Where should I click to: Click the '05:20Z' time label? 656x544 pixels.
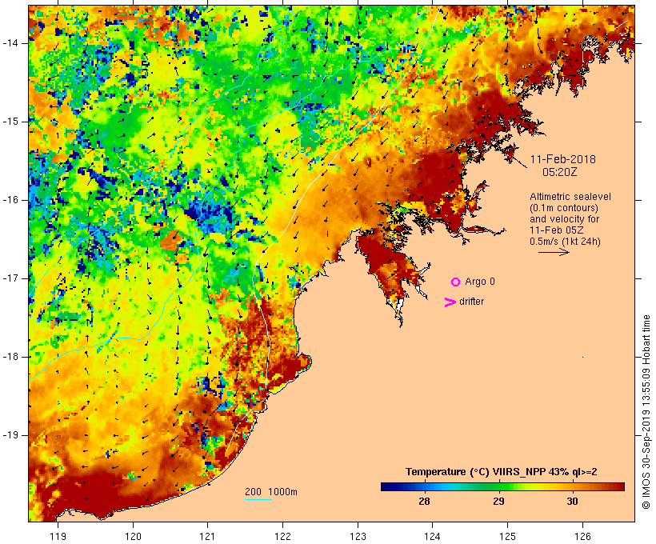(x=560, y=172)
